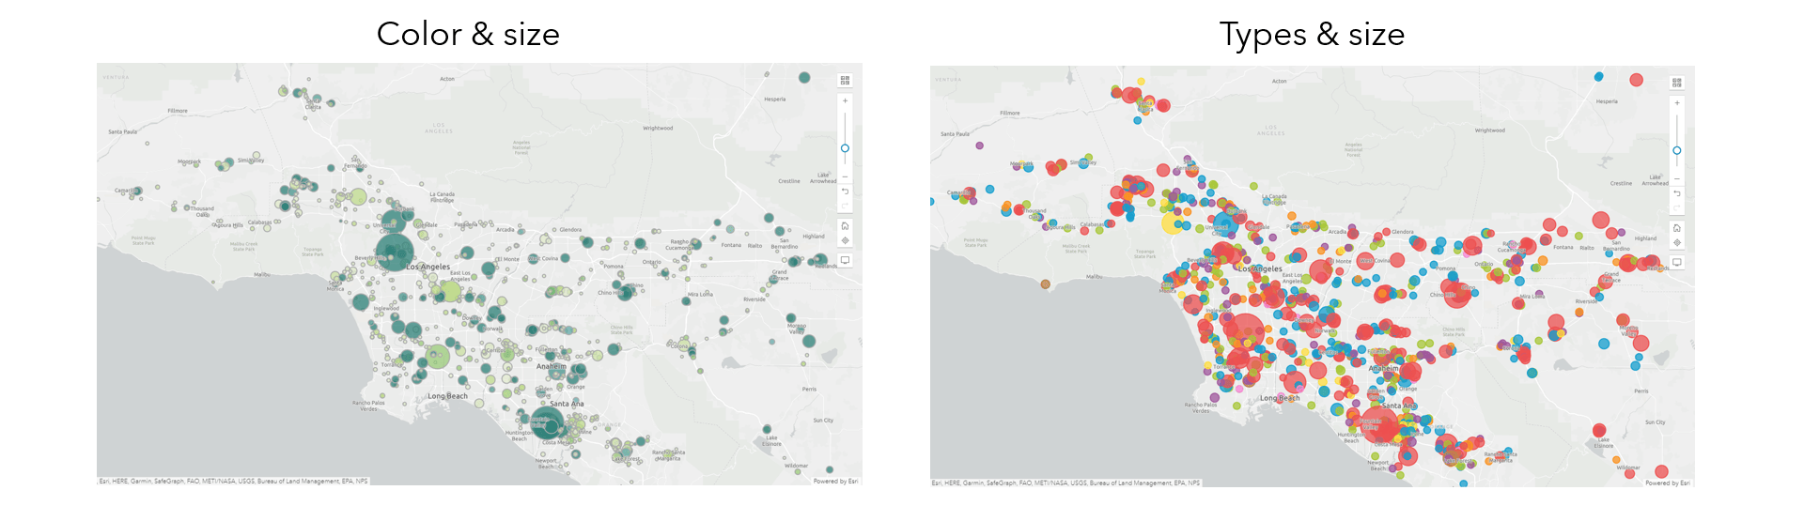Click the 'Types & size' heading
Viewport: 1804px width, 521px height.
point(1312,35)
